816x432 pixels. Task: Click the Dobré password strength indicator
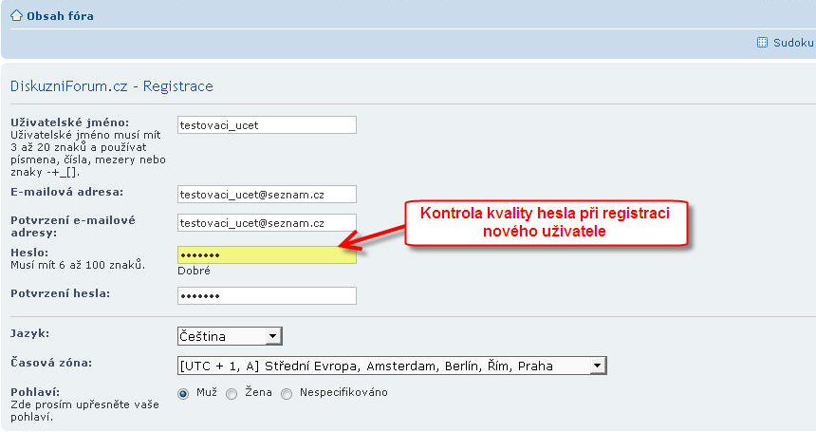click(194, 271)
